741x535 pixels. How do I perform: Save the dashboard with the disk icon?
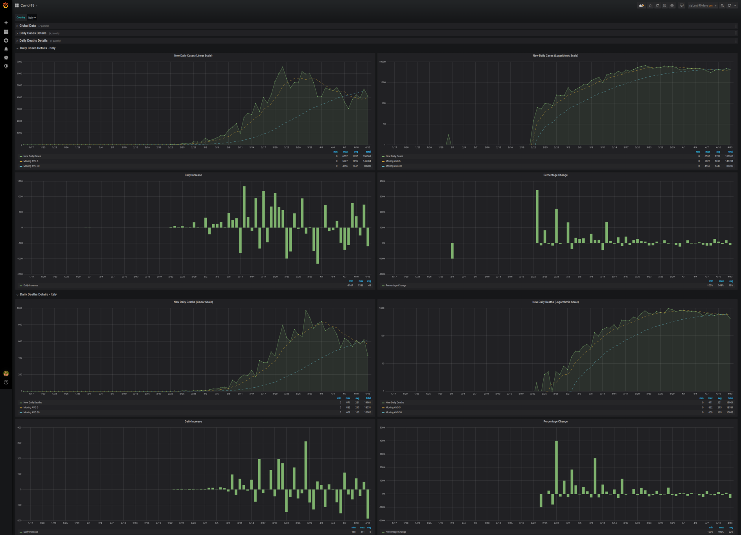coord(665,5)
